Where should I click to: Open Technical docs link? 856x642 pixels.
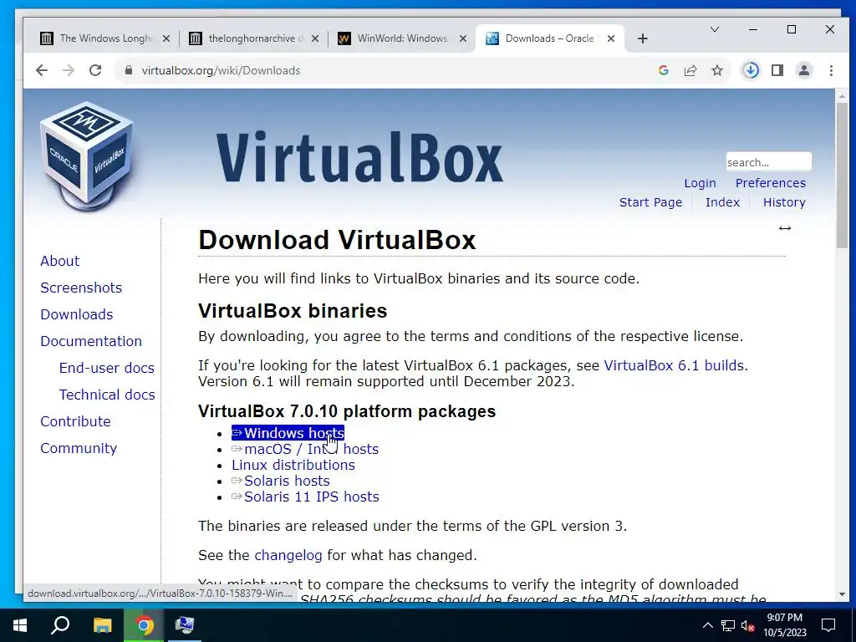(x=107, y=395)
